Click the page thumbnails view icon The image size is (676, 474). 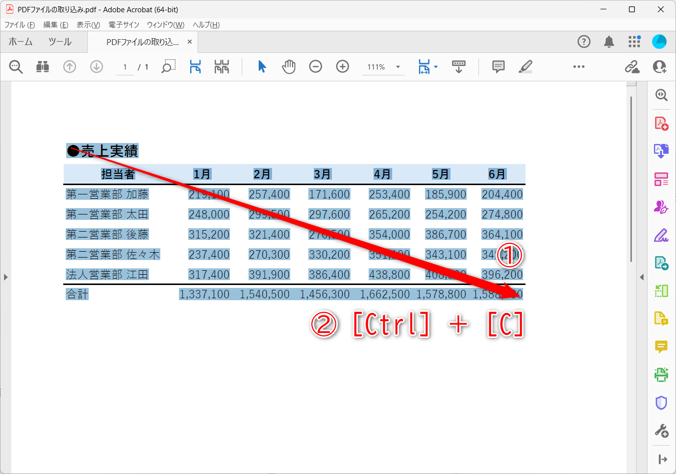pos(222,67)
